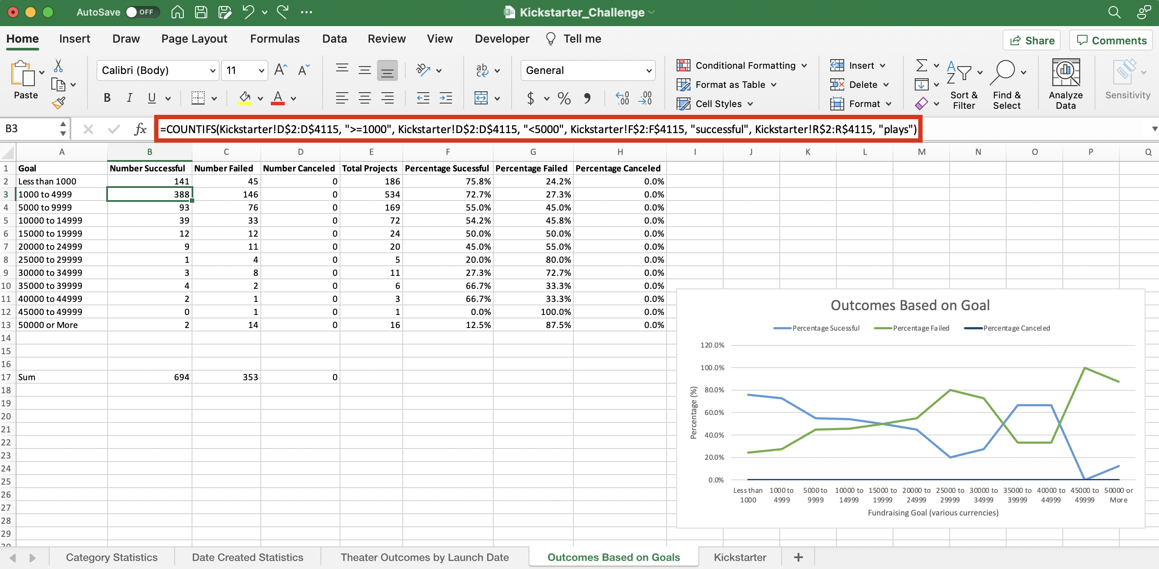The height and width of the screenshot is (569, 1159).
Task: Toggle underline formatting
Action: pos(152,98)
